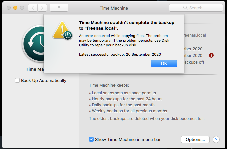Select the 'couldn't complete the backup' heading
This screenshot has width=227, height=149.
point(127,25)
